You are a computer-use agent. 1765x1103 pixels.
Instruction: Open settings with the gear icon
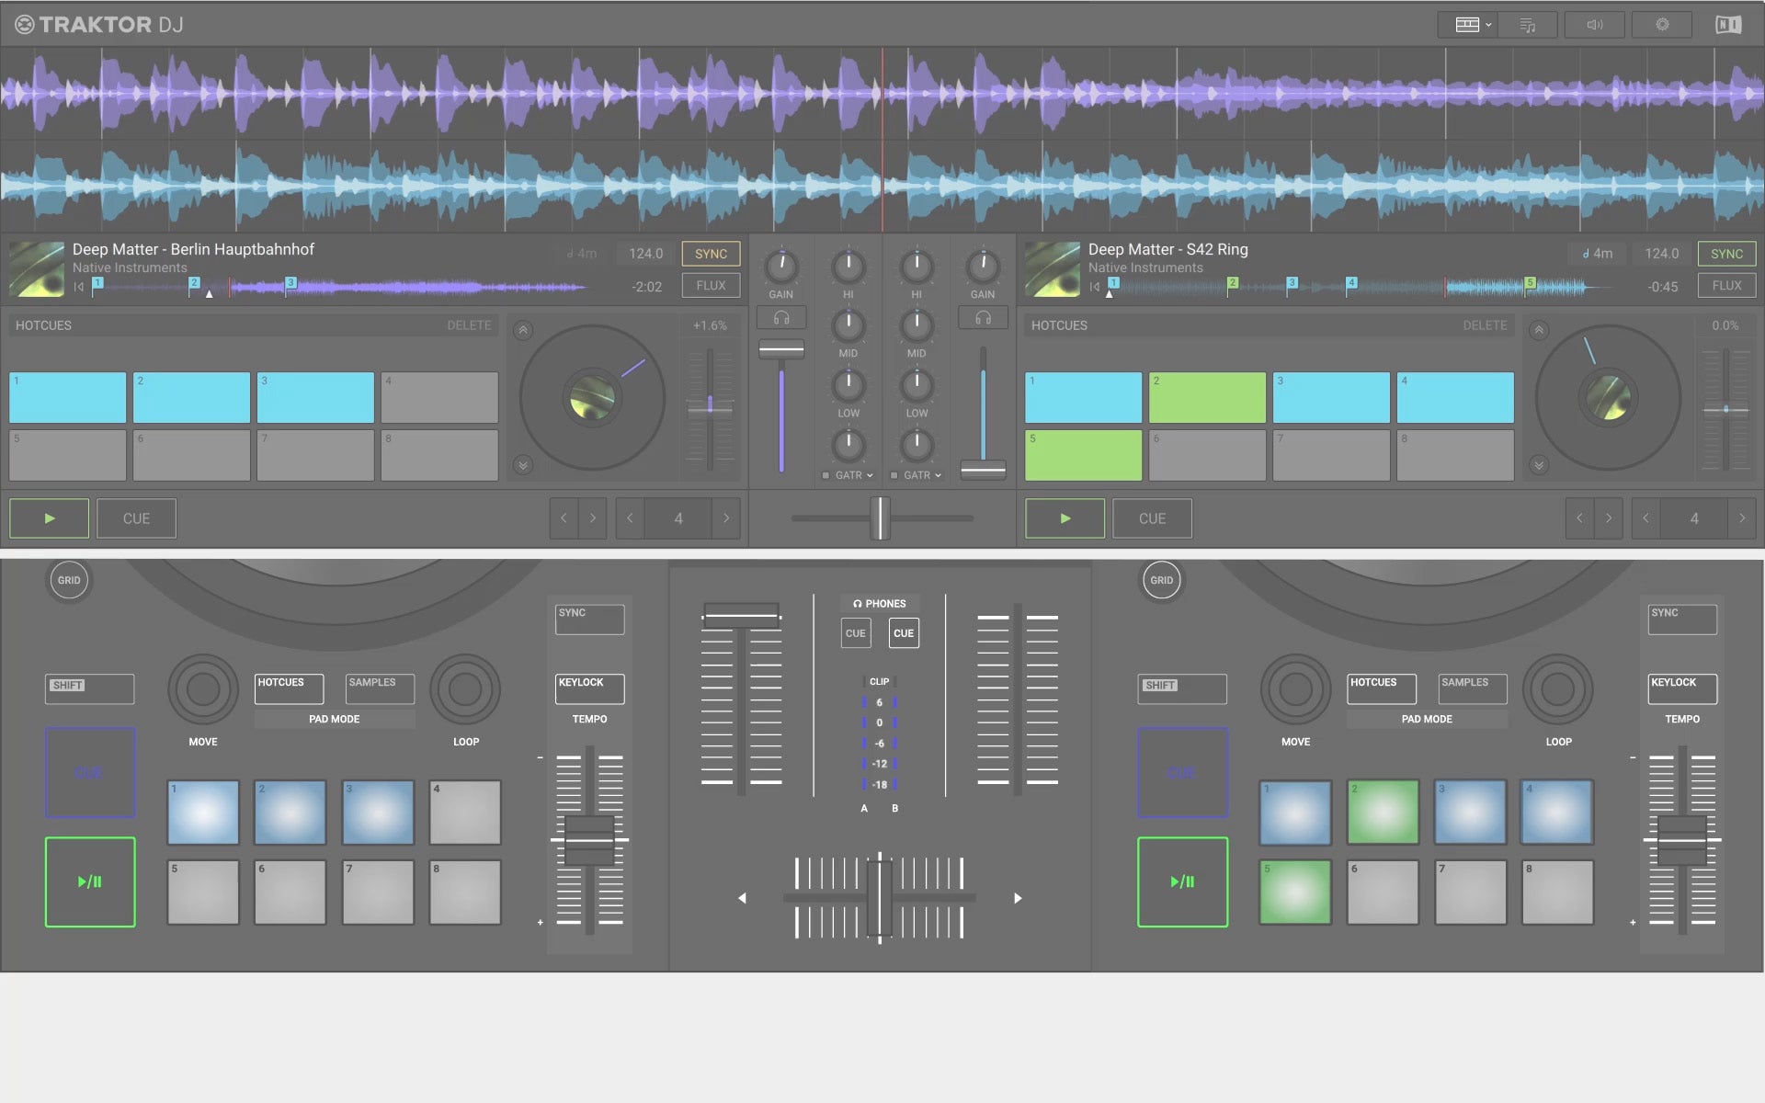1662,25
